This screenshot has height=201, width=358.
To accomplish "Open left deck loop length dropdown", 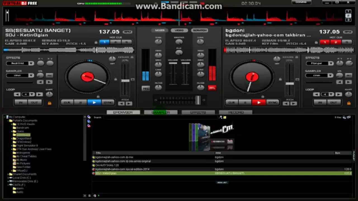I will point(28,94).
